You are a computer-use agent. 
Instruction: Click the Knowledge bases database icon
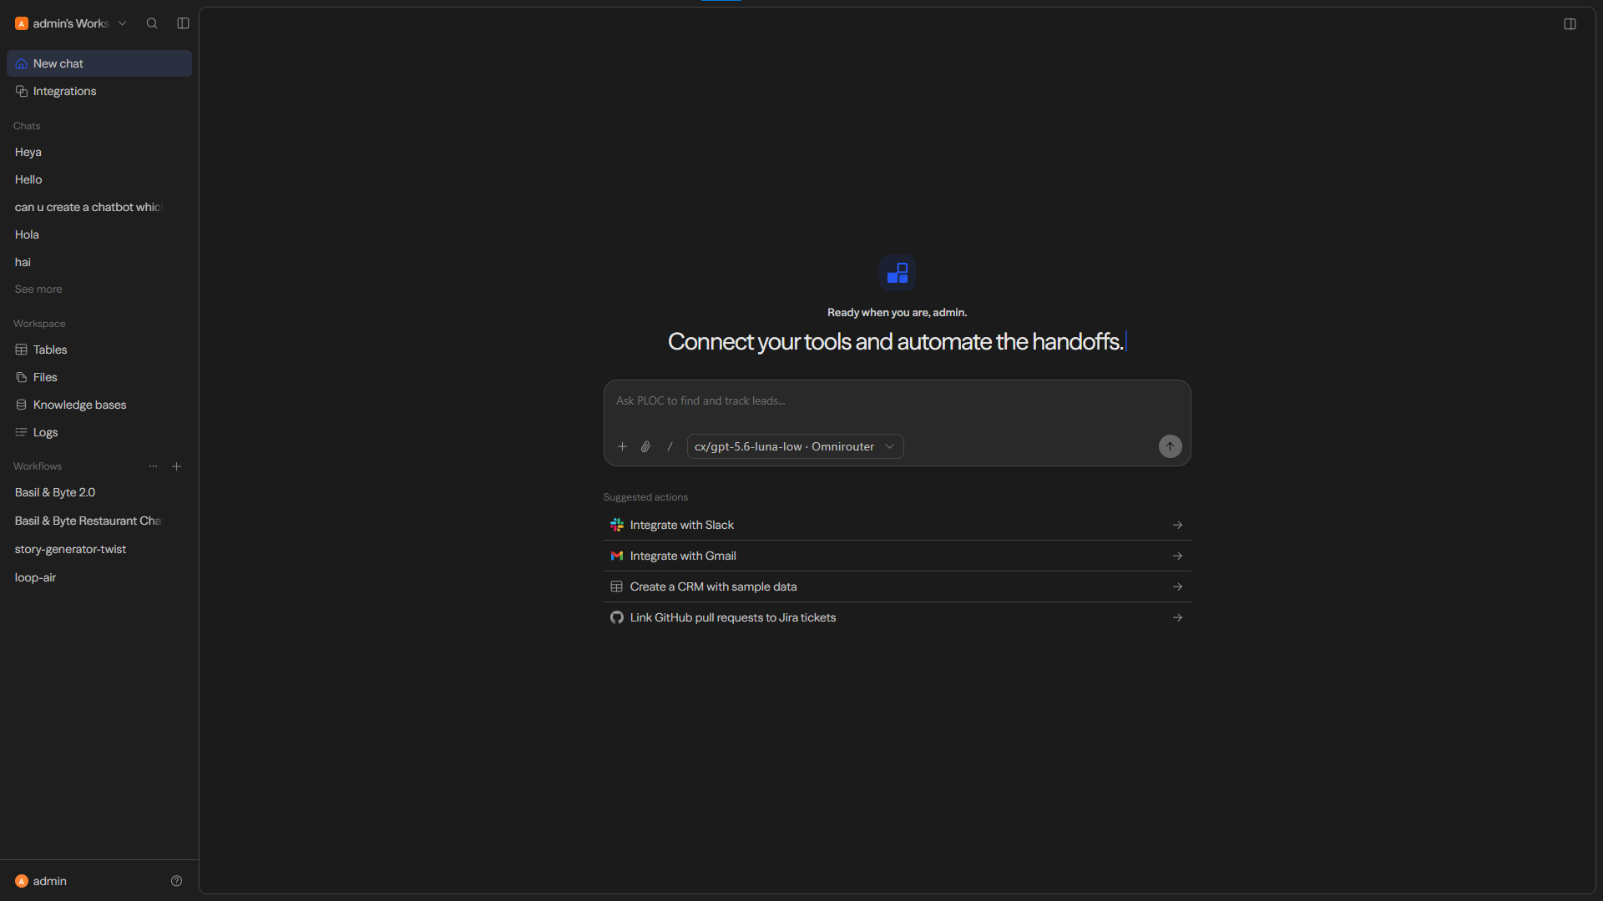(x=22, y=405)
